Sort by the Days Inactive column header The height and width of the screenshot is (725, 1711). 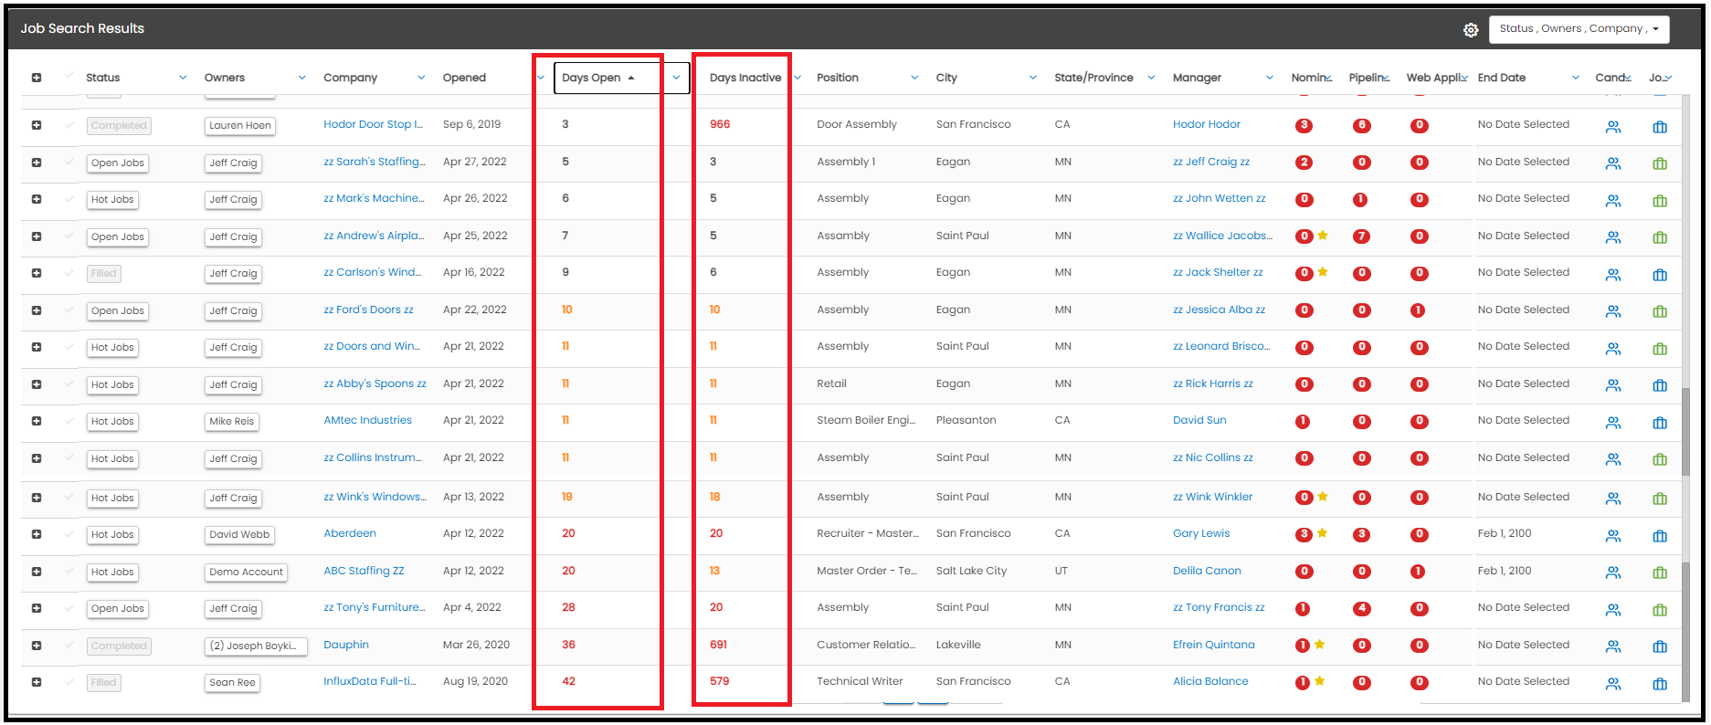(745, 78)
